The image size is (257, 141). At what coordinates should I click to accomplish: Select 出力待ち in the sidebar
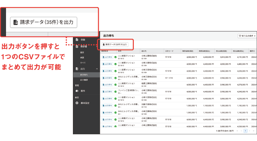click(x=86, y=75)
